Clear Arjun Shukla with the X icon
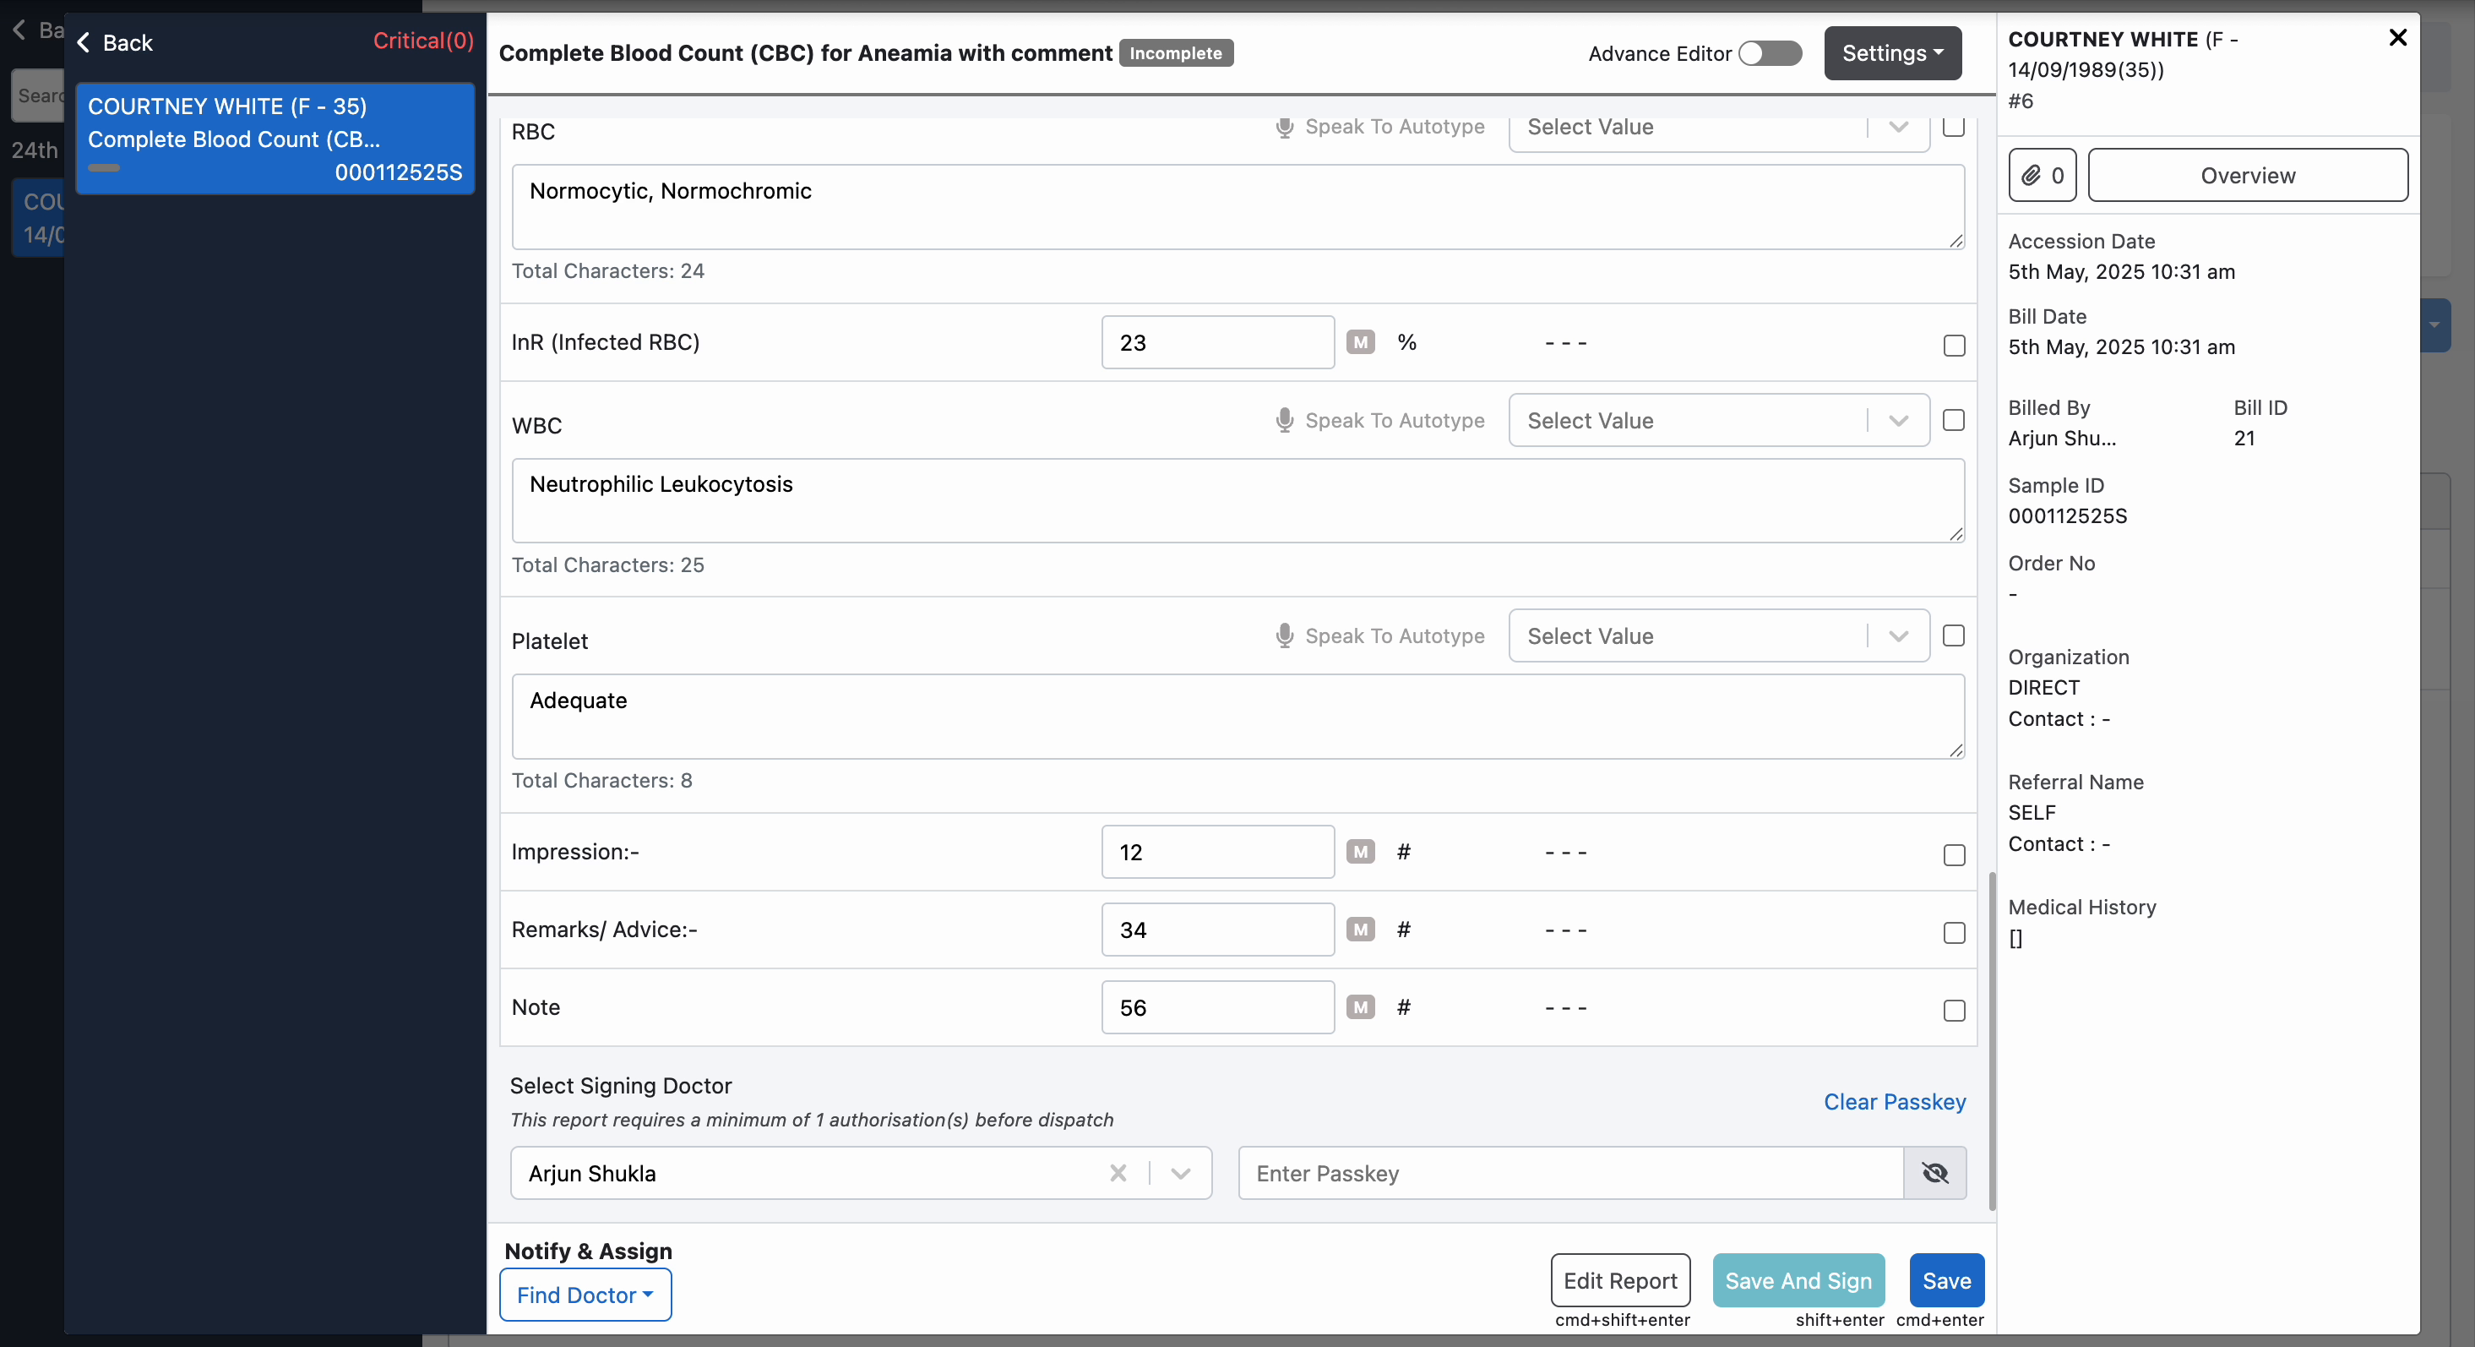The image size is (2475, 1347). tap(1118, 1173)
